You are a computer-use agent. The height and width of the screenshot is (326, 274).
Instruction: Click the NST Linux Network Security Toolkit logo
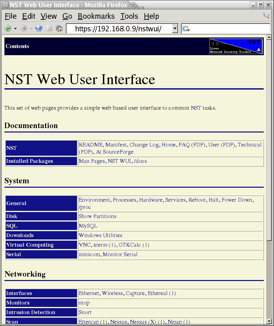pyautogui.click(x=236, y=46)
